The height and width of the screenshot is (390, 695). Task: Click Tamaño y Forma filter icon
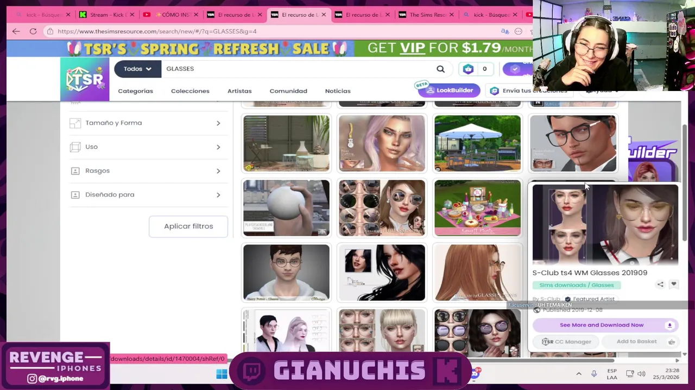(x=75, y=123)
